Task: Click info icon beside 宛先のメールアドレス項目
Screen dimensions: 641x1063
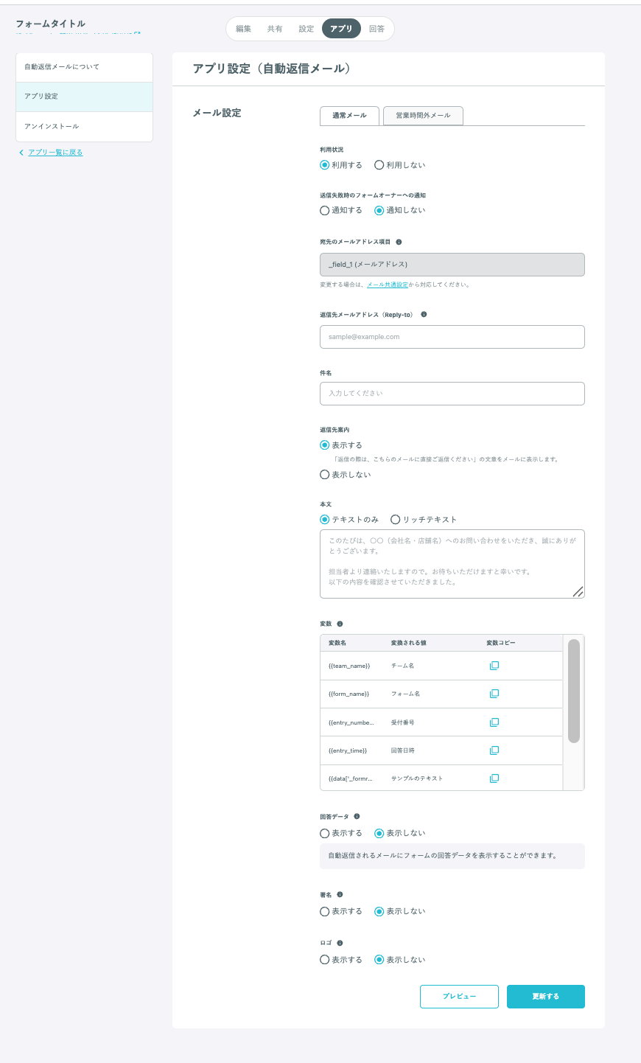Action: pyautogui.click(x=399, y=242)
